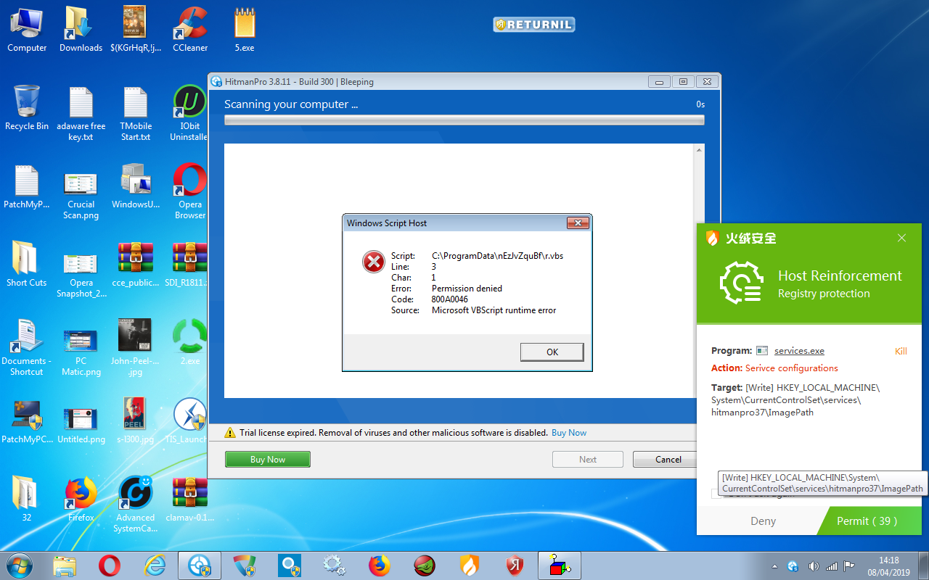This screenshot has height=580, width=929.
Task: Open the blue magnifier taskbar icon
Action: [x=290, y=565]
